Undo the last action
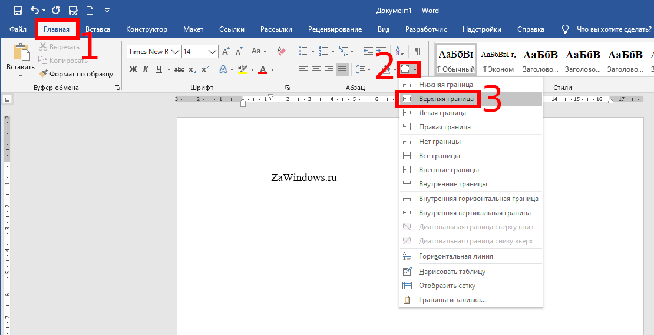 pos(35,11)
